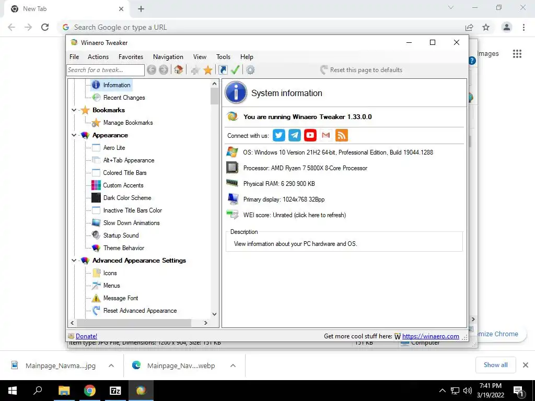535x401 pixels.
Task: Click the tree vertical scrollbar down arrow
Action: pyautogui.click(x=214, y=314)
